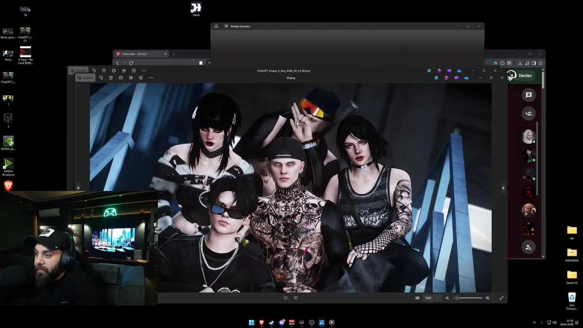Click trash icon in back ChatGPT_Image window
The image size is (583, 328).
click(x=104, y=71)
